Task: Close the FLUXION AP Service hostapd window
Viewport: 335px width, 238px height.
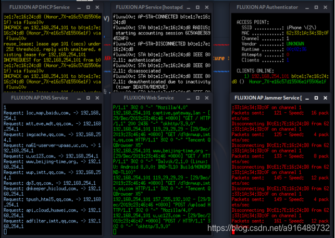Action: (207, 7)
